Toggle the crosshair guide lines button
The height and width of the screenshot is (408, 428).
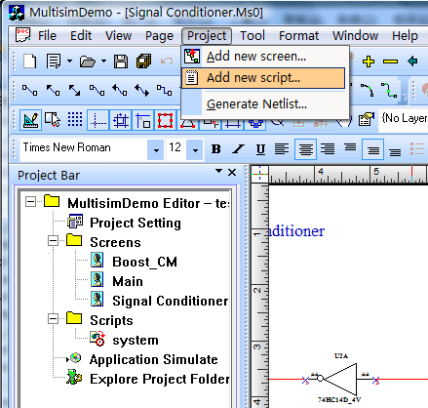(97, 120)
